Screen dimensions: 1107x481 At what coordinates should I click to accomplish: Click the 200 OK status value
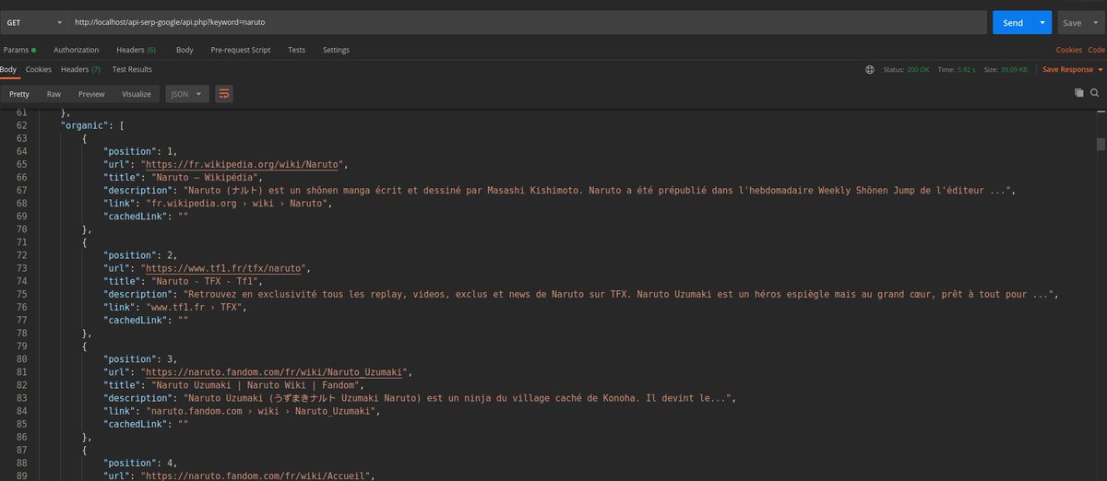[918, 70]
